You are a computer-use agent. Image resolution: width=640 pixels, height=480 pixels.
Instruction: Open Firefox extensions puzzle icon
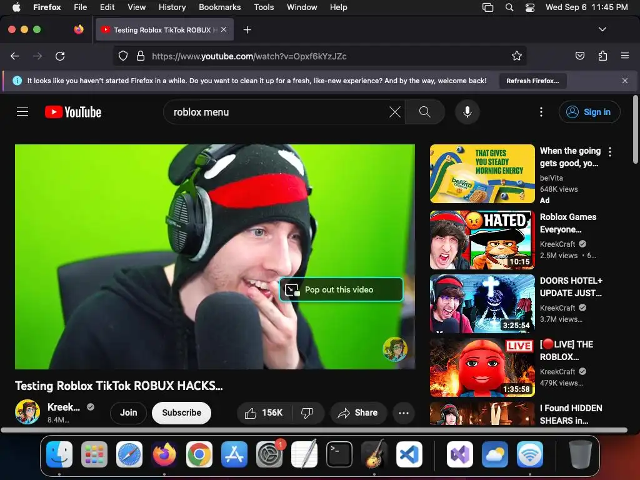[602, 56]
